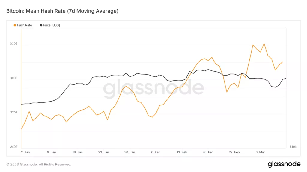Viewport: 307px width, 172px height.
Task: Select the 9. Jan date label
Action: [x=51, y=152]
